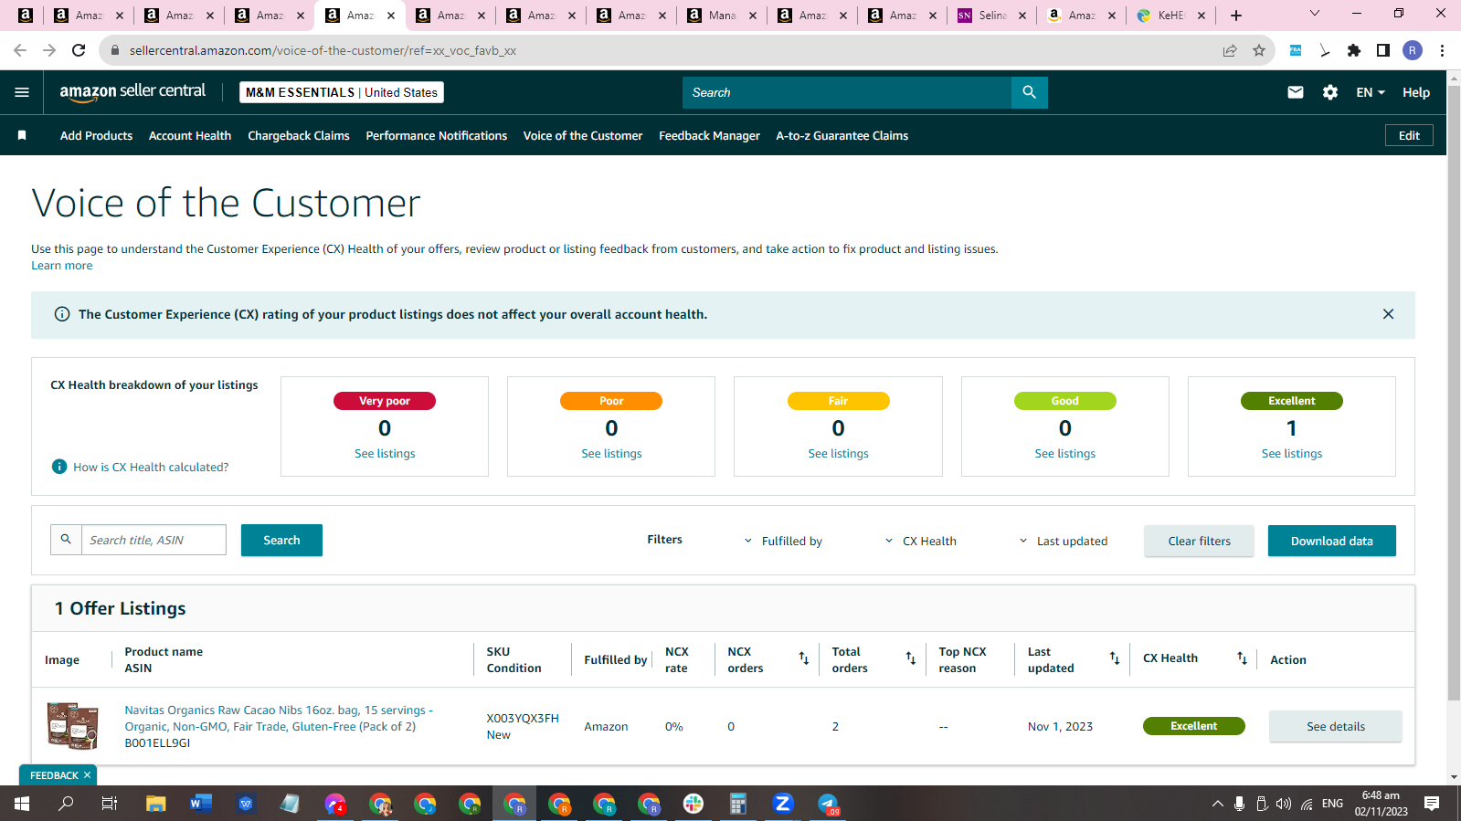
Task: Open Zoom from the taskbar
Action: pos(782,804)
